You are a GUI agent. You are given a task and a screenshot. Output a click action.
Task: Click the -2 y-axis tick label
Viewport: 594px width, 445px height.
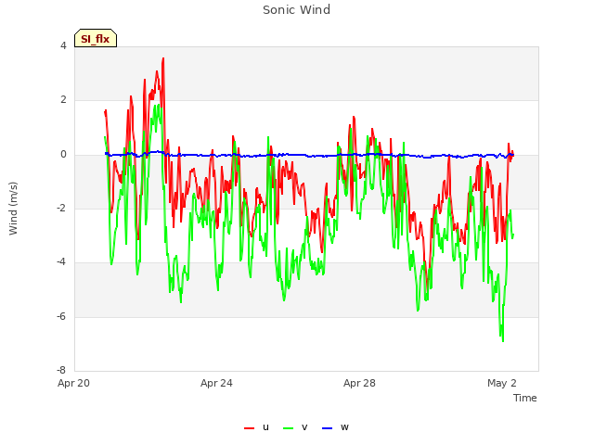(61, 208)
